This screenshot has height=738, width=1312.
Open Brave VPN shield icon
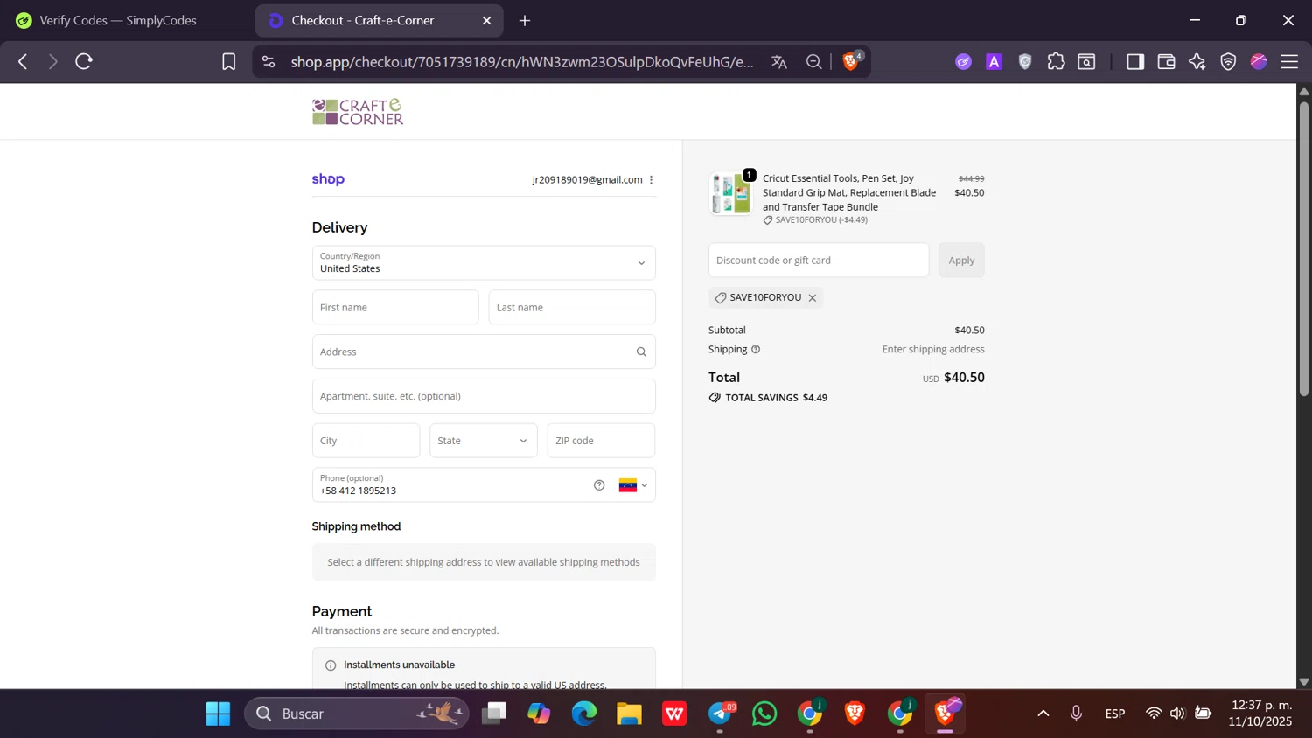tap(1229, 61)
